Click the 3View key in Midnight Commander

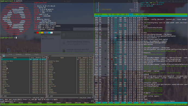coord(21,103)
